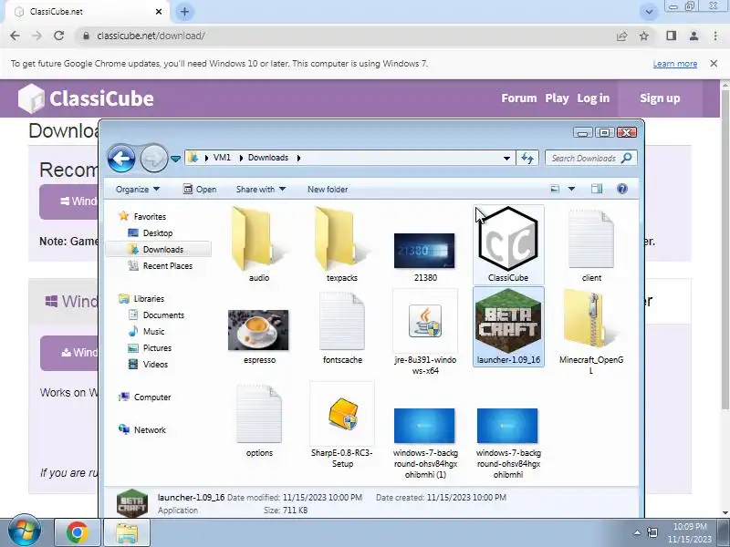Open the Chrome tab search dropdown

click(649, 12)
